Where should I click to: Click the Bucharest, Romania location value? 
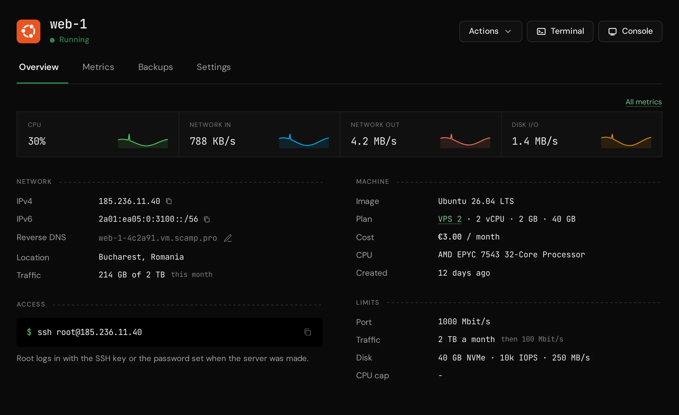(141, 257)
